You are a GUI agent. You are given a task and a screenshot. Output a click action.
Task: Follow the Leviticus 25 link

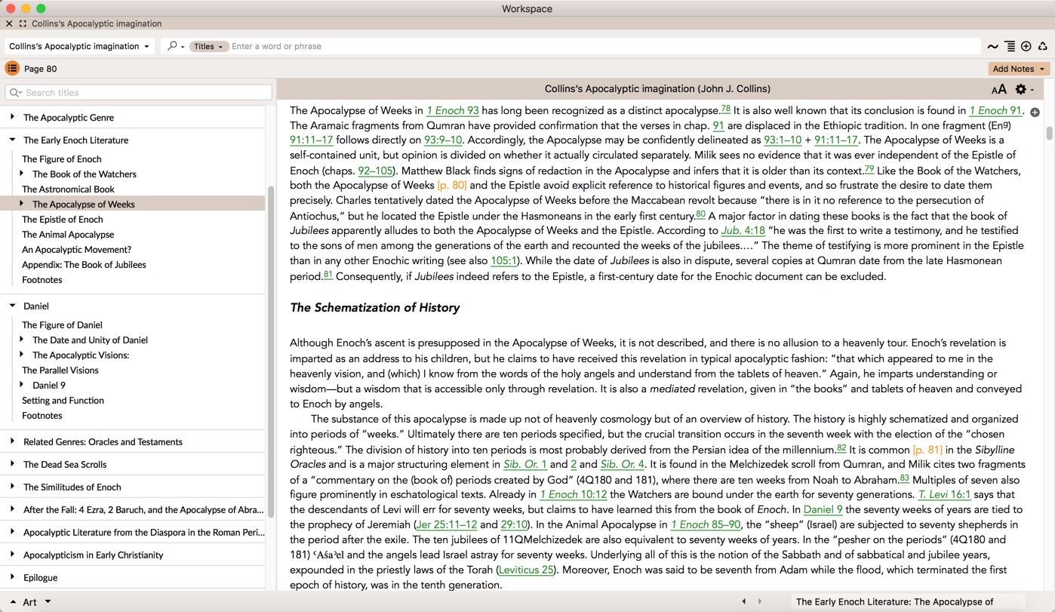click(526, 570)
